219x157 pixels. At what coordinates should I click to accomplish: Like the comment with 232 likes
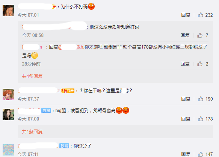201,15
